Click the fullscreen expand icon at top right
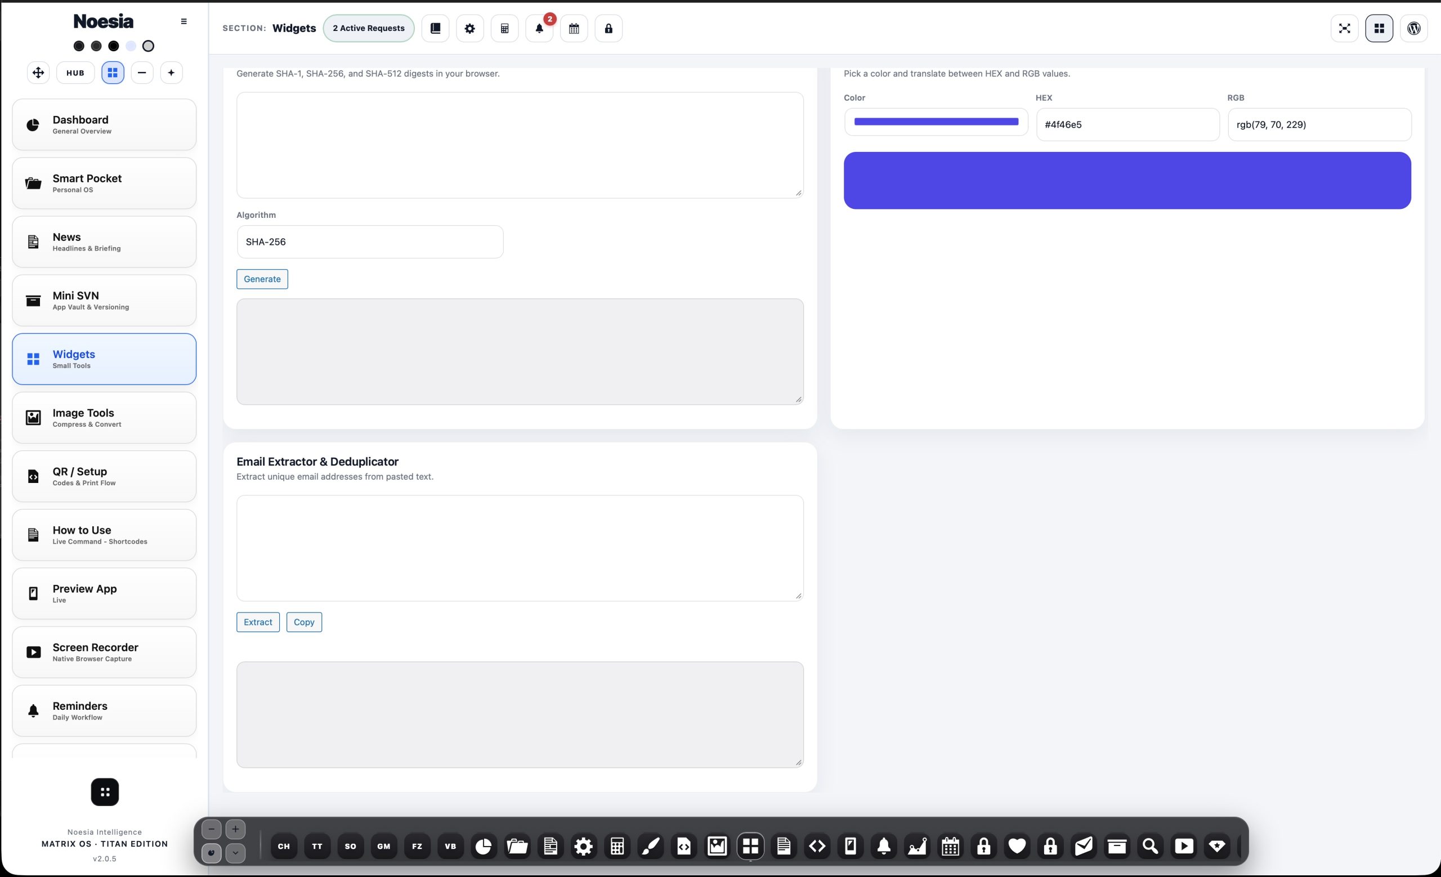Viewport: 1441px width, 877px height. pyautogui.click(x=1344, y=28)
